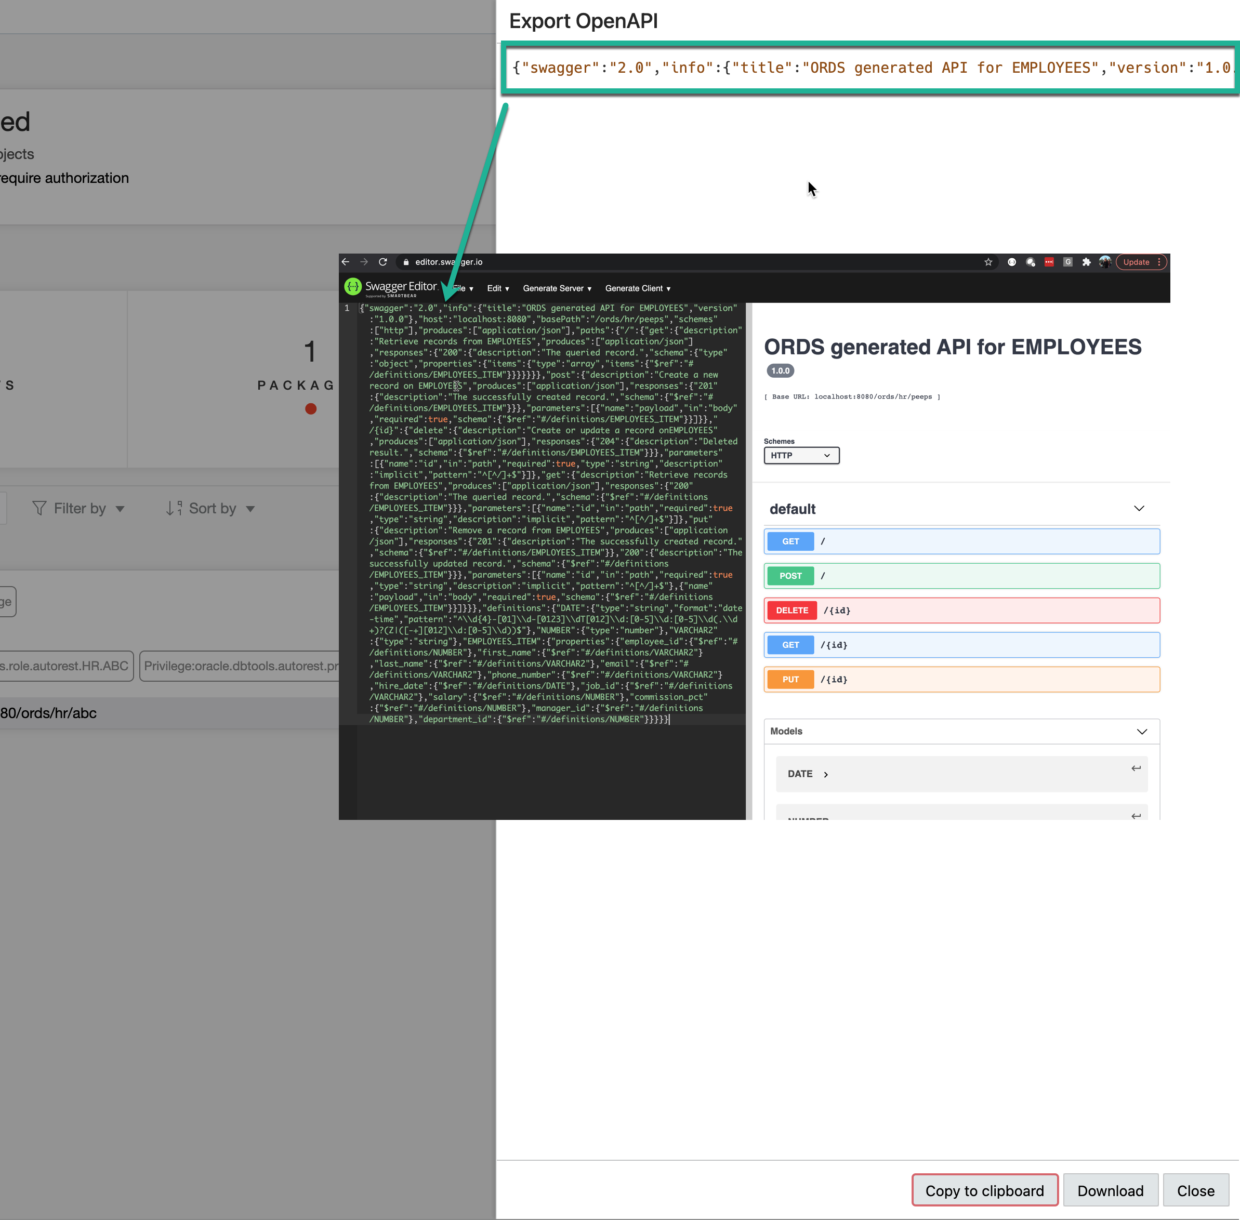This screenshot has width=1240, height=1220.
Task: Click the Swagger Editor logo
Action: (391, 287)
